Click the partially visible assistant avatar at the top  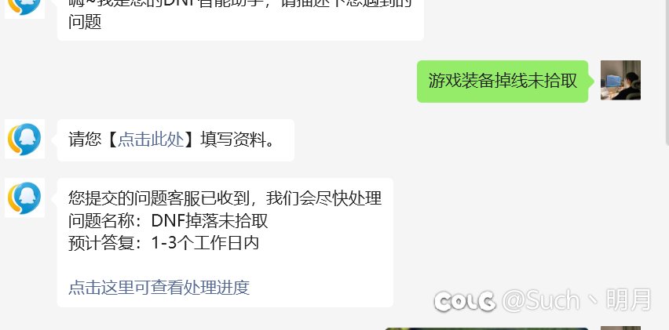coord(25,9)
